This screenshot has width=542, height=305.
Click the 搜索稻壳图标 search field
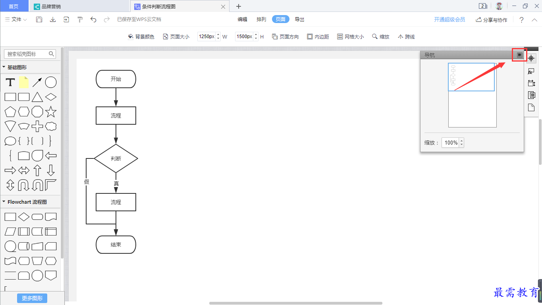30,54
